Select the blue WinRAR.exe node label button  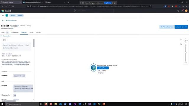[x=103, y=68]
